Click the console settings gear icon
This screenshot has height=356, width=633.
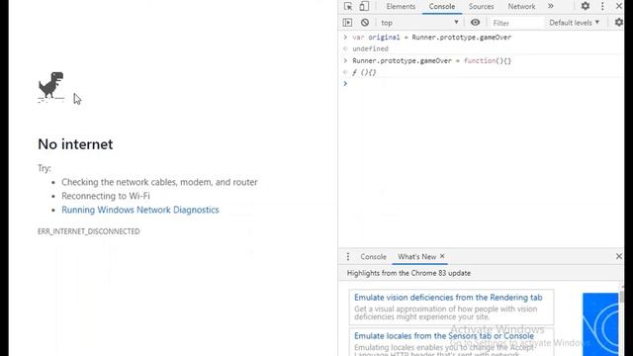tap(618, 23)
